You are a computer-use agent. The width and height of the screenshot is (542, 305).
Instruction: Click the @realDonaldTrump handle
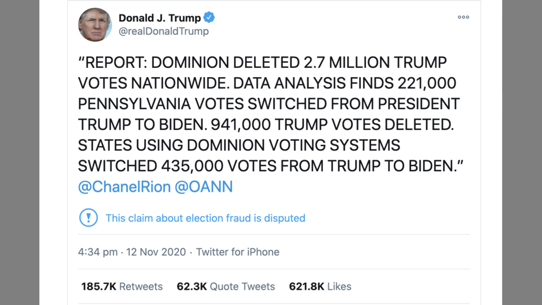pos(163,31)
